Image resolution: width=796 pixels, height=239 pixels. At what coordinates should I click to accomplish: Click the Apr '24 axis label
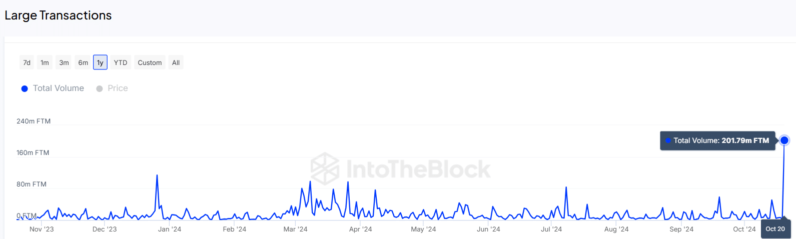click(360, 229)
